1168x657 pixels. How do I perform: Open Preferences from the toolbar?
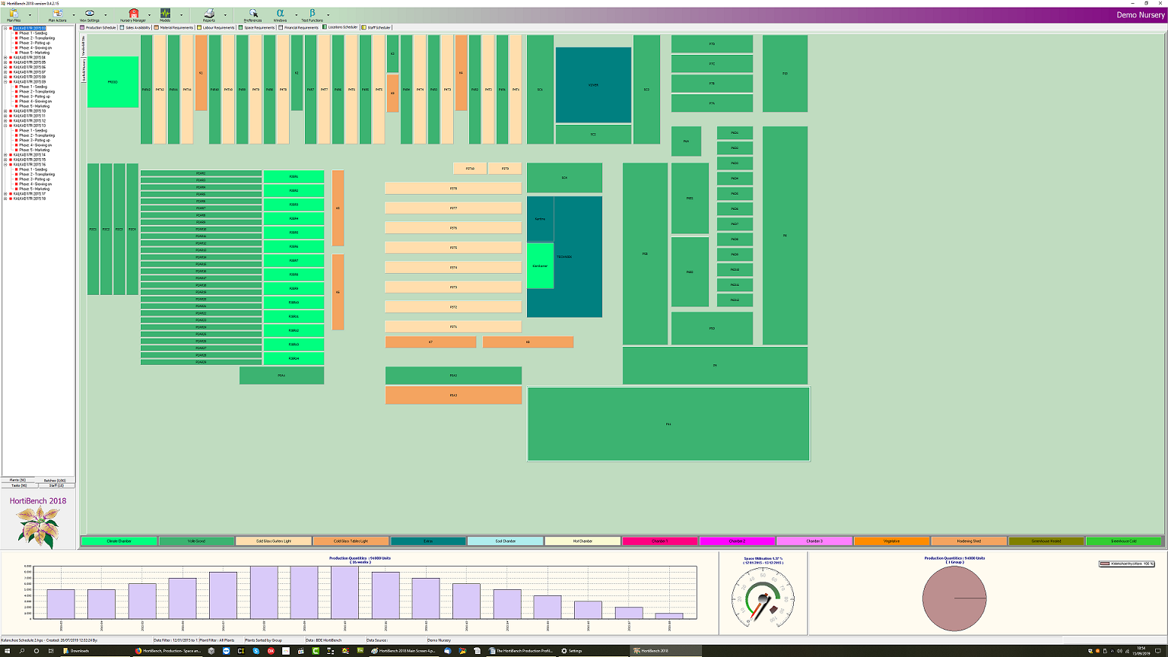(252, 14)
